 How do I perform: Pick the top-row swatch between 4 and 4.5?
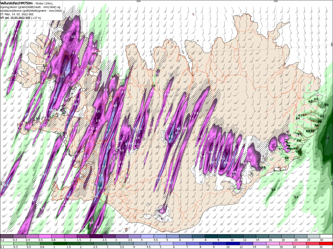pyautogui.click(x=147, y=237)
